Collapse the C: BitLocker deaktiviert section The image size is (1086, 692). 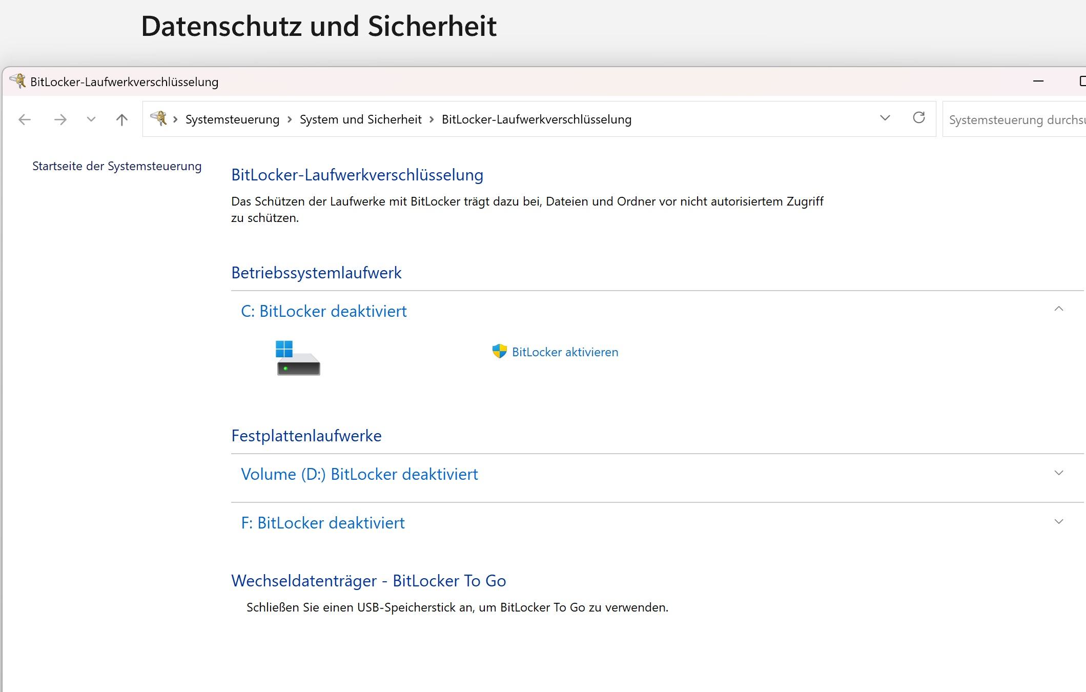[1059, 309]
